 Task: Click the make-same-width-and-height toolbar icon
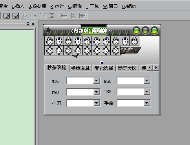pyautogui.click(x=82, y=16)
